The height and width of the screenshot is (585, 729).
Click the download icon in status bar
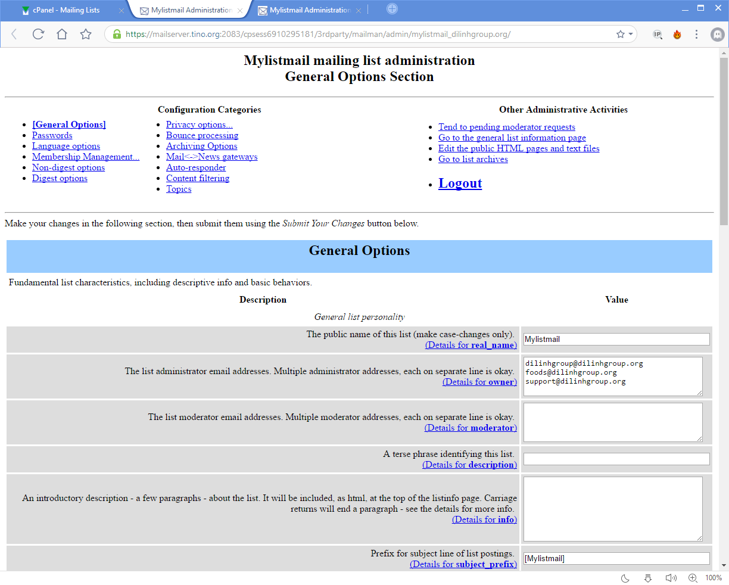(x=648, y=578)
